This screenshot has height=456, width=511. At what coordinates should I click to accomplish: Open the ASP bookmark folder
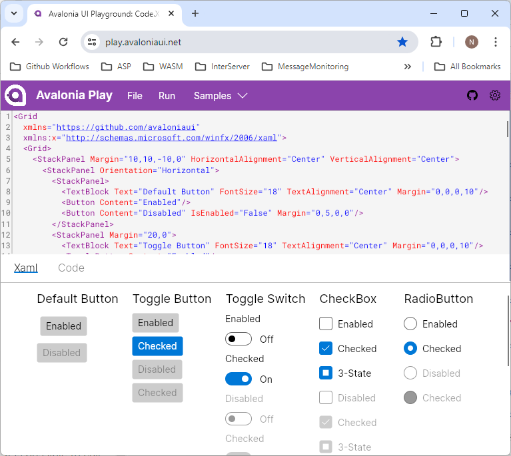pos(117,67)
